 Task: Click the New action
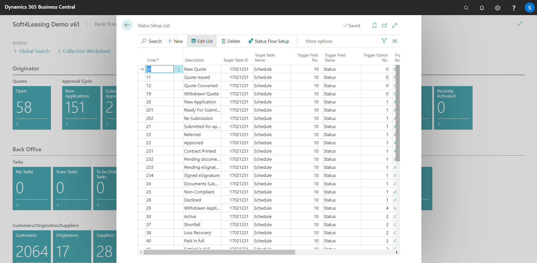click(x=175, y=41)
